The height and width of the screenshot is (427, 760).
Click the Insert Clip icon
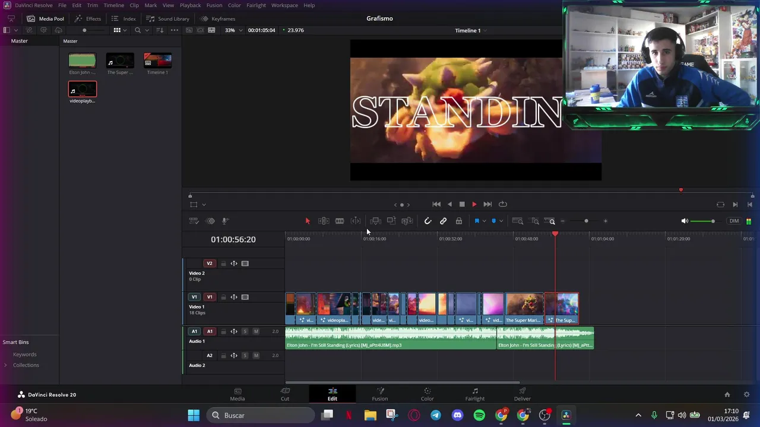coord(375,221)
